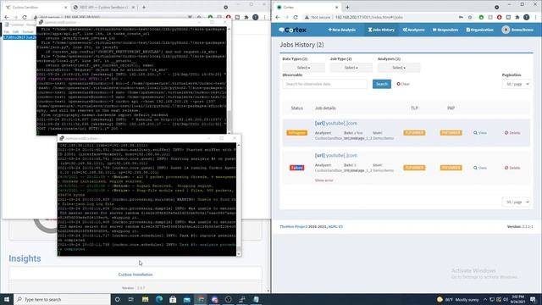542x305 pixels.
Task: Click the Cuckoo Installation heading under Insights
Action: [135, 274]
